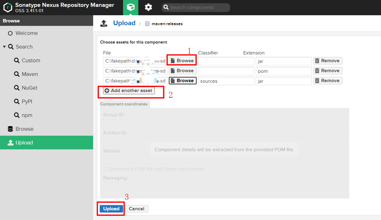Click trash icon on first Remove button

317,61
